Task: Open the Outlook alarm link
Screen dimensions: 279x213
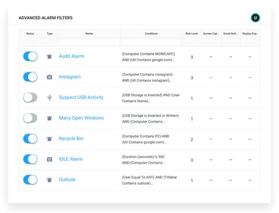Action: (67, 179)
